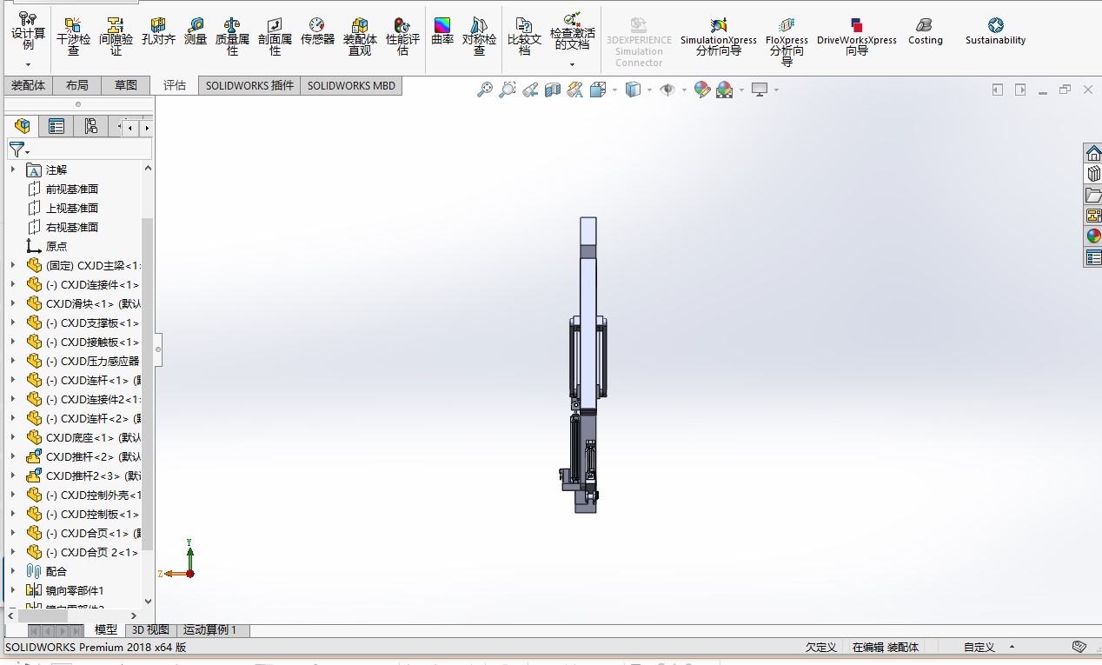Click the 自定义 units status dropdown
This screenshot has width=1102, height=665.
pyautogui.click(x=991, y=647)
